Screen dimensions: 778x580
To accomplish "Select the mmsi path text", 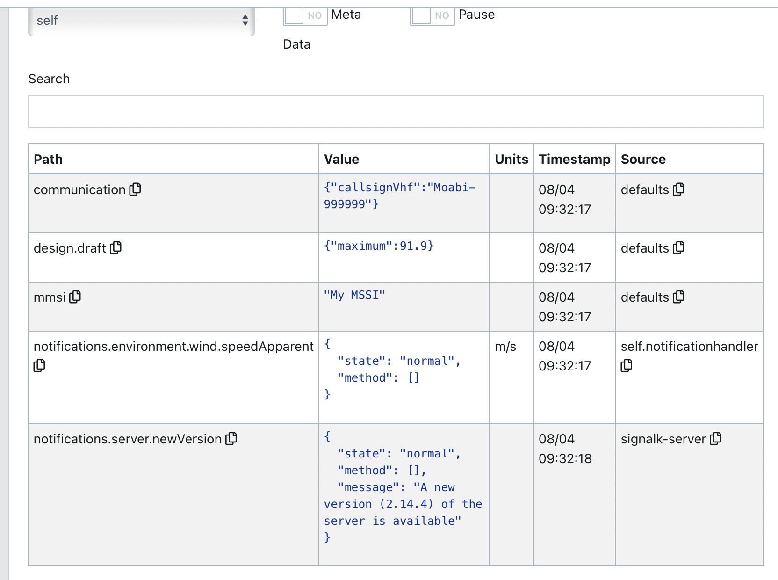I will 50,297.
